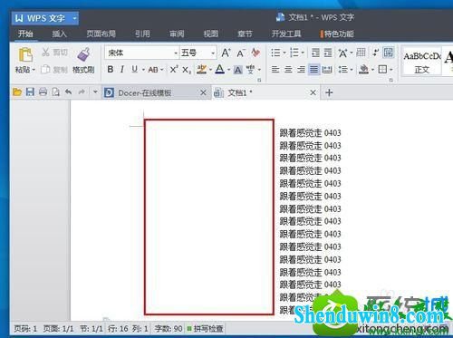Apply subscript X₂ formatting
Image resolution: width=453 pixels, height=338 pixels.
[187, 70]
